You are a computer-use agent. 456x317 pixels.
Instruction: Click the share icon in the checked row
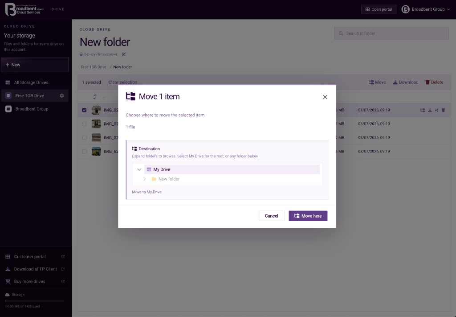point(436,110)
